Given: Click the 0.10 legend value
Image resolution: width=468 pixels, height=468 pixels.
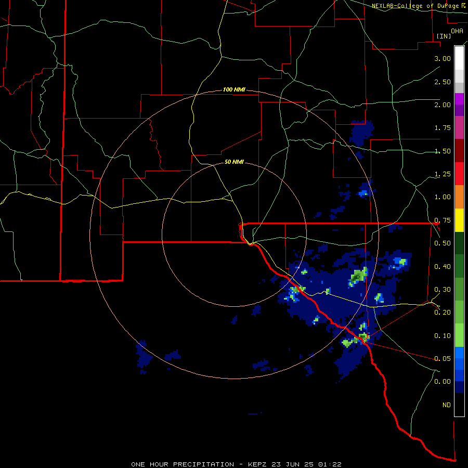Looking at the screenshot, I should coord(443,336).
